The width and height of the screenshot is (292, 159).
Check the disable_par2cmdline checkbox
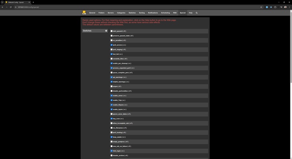pyautogui.click(x=111, y=91)
